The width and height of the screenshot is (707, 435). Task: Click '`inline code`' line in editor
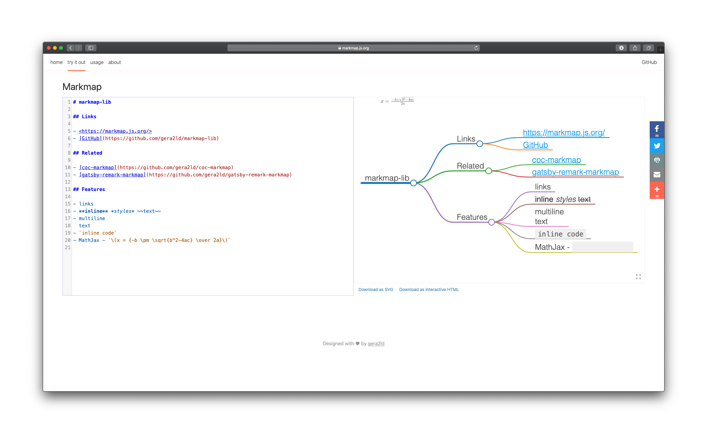tap(95, 233)
